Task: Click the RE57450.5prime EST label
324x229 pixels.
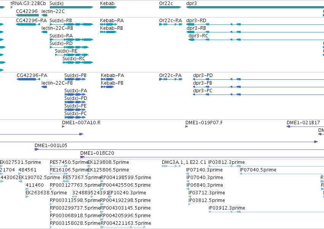Action: (x=69, y=162)
